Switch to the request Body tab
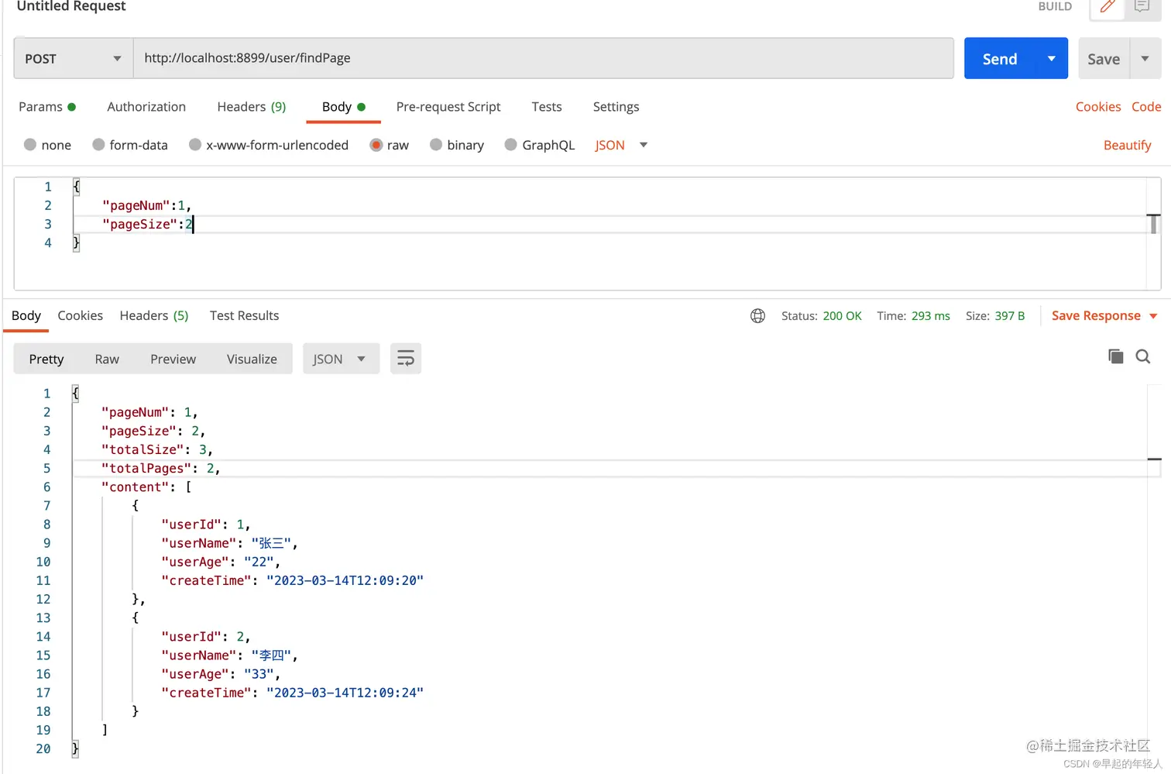The width and height of the screenshot is (1171, 774). coord(343,107)
